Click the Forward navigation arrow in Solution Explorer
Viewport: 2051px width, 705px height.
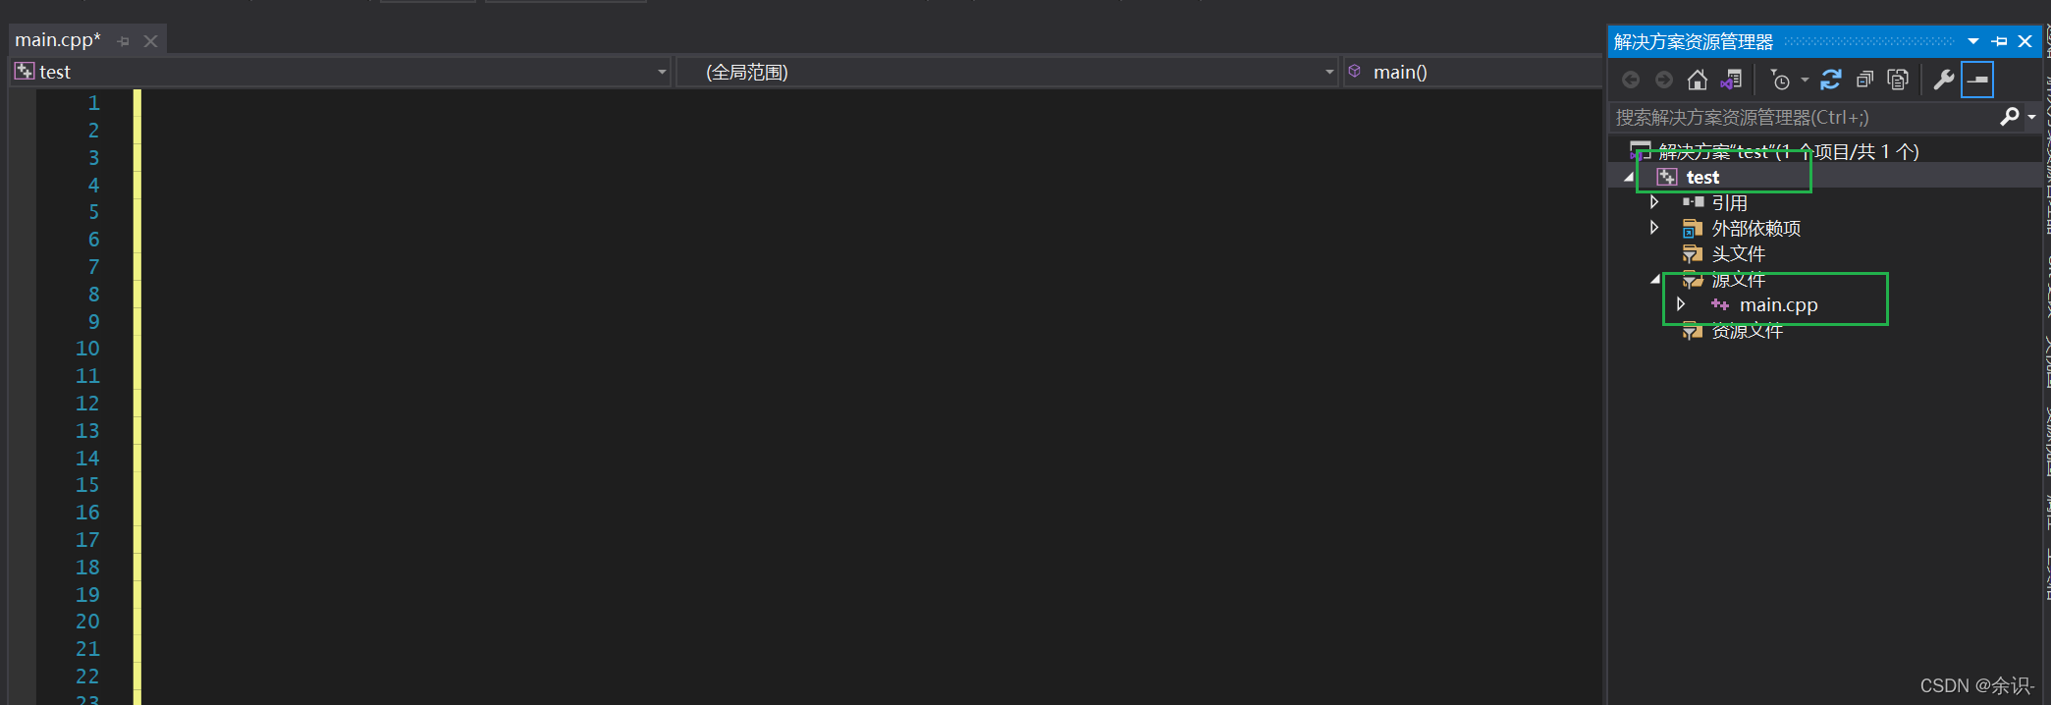(1664, 80)
